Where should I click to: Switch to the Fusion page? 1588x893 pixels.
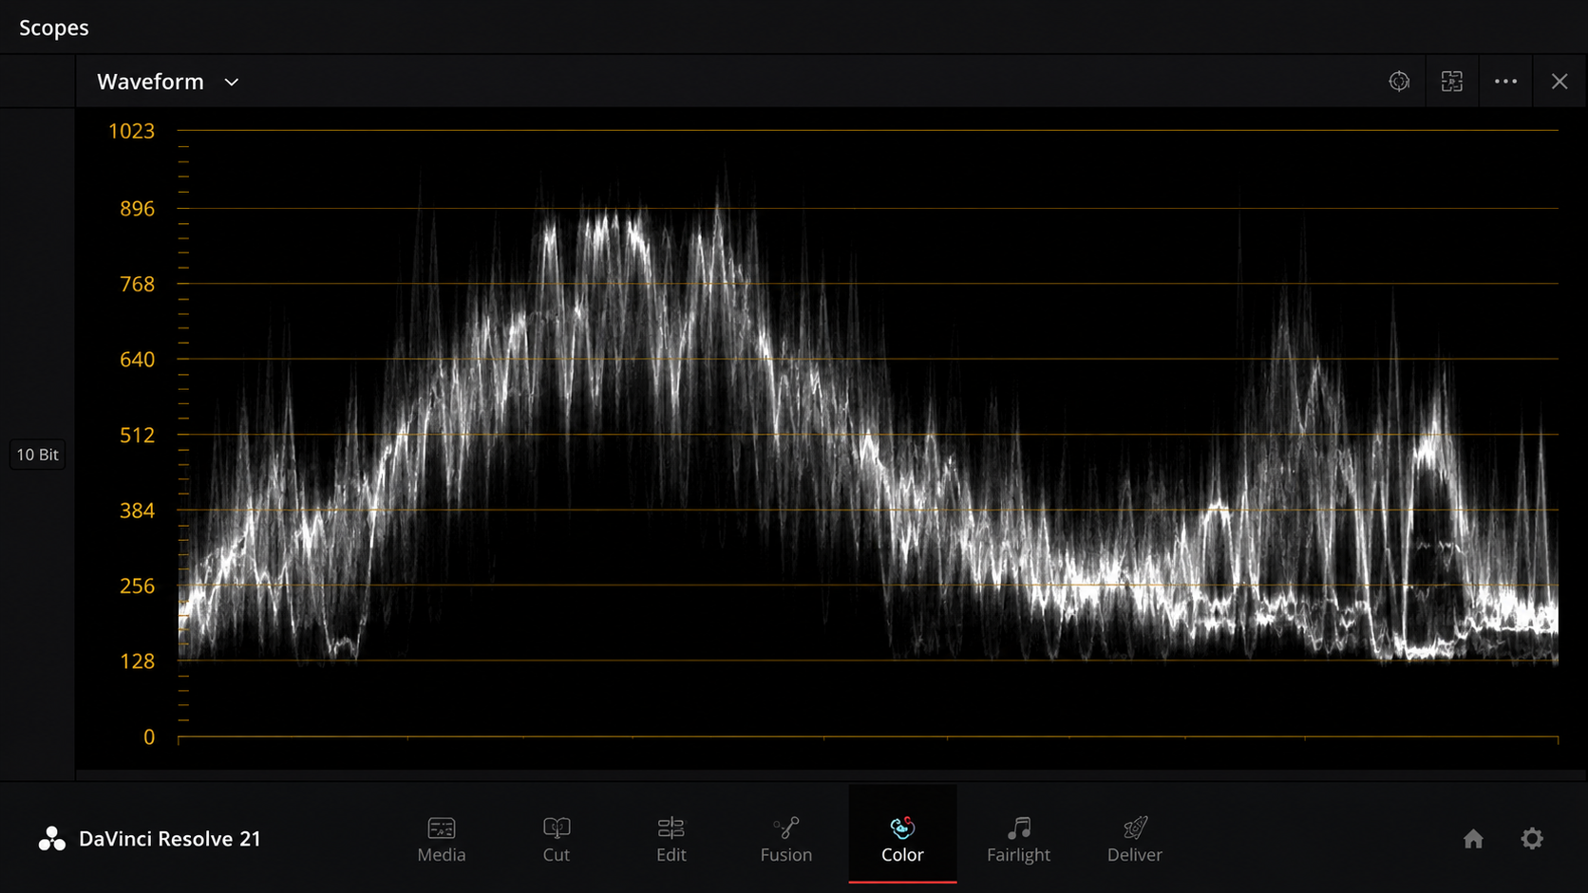point(786,839)
